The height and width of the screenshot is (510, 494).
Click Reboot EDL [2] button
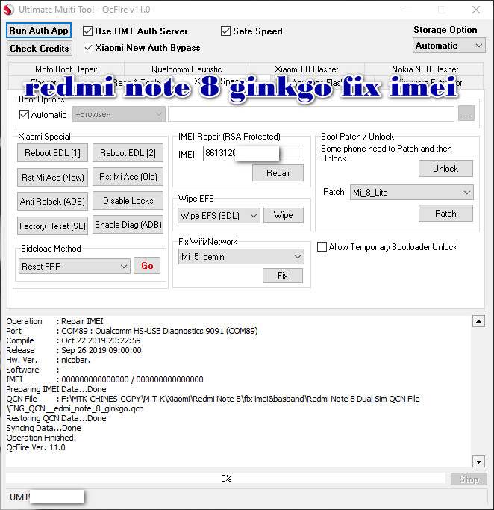pyautogui.click(x=128, y=153)
